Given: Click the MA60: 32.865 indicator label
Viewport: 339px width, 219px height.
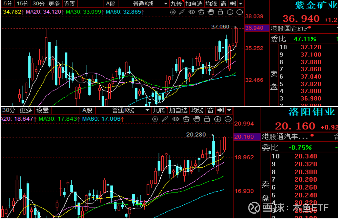Looking at the screenshot, I should click(125, 12).
